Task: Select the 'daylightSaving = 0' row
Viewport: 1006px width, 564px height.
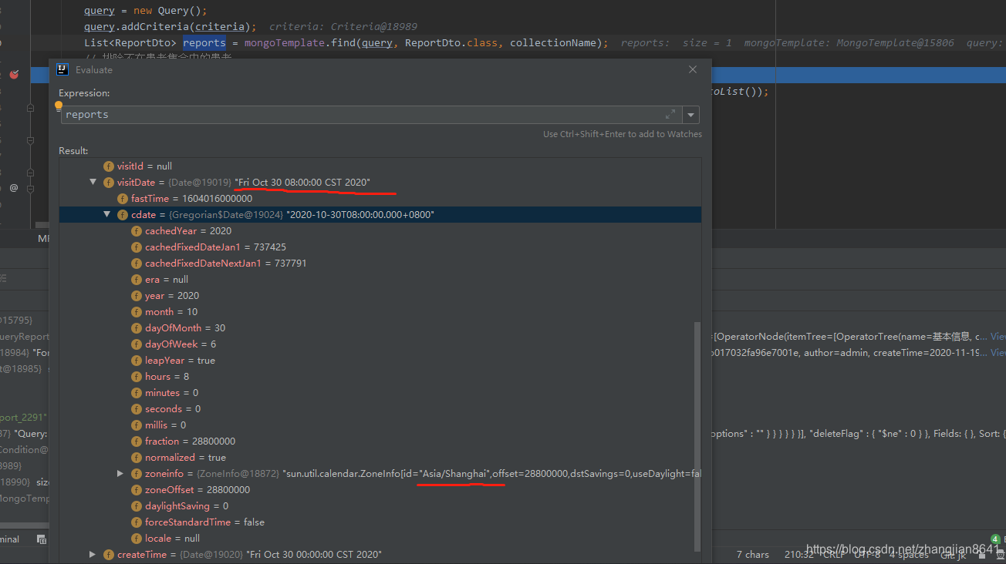Action: pyautogui.click(x=380, y=505)
